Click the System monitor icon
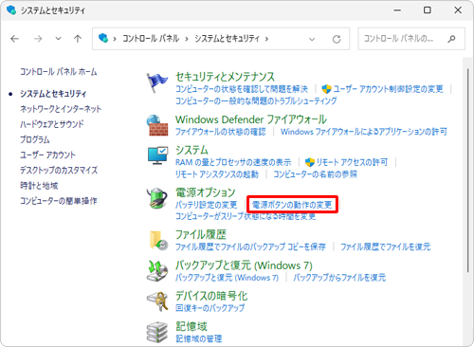Screen dimensions: 474x347 (x=157, y=155)
